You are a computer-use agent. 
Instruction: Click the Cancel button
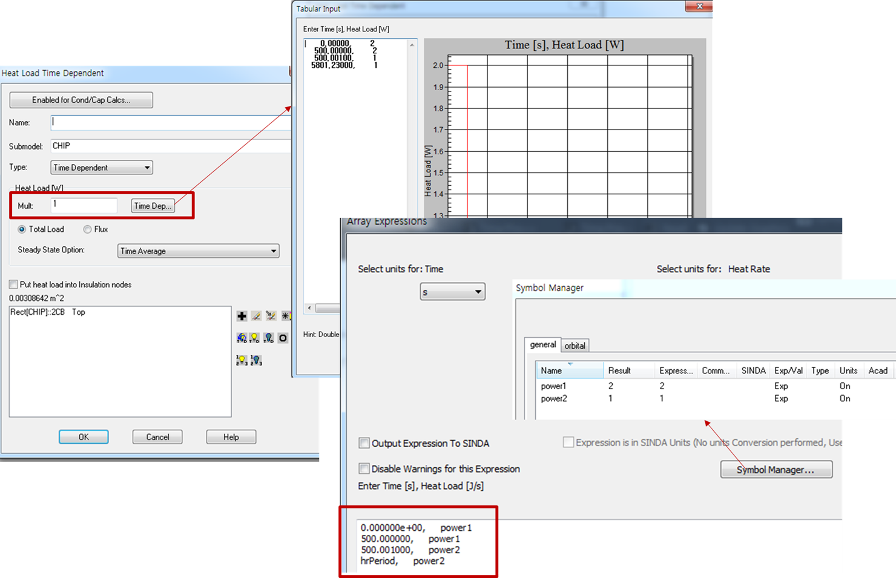tap(157, 437)
